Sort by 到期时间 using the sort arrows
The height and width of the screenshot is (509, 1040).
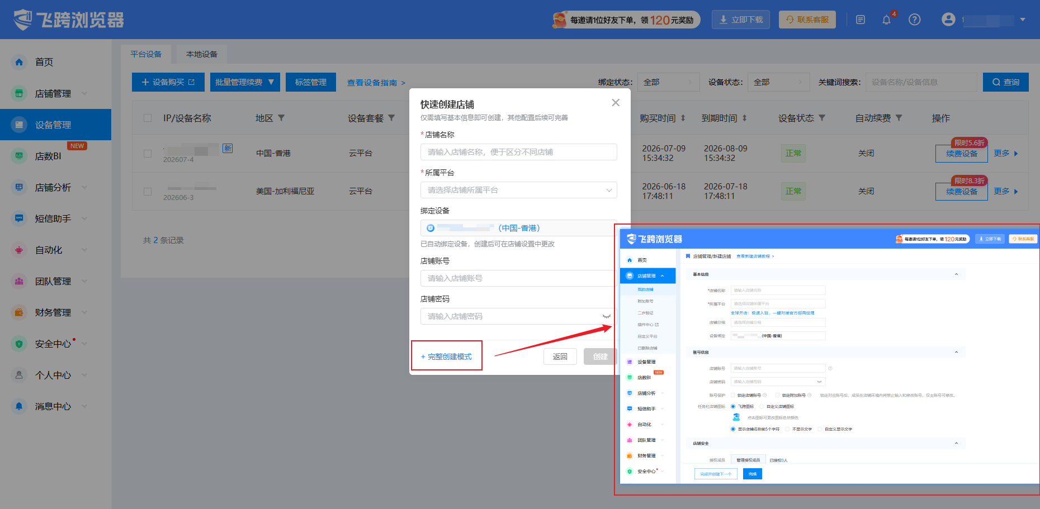pyautogui.click(x=744, y=118)
